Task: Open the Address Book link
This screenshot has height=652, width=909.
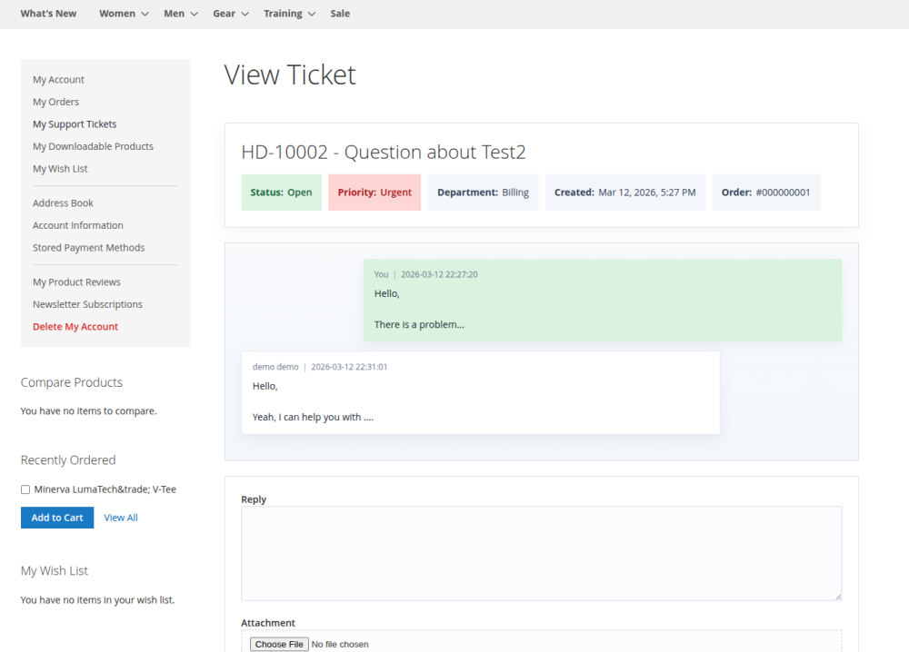Action: 63,203
